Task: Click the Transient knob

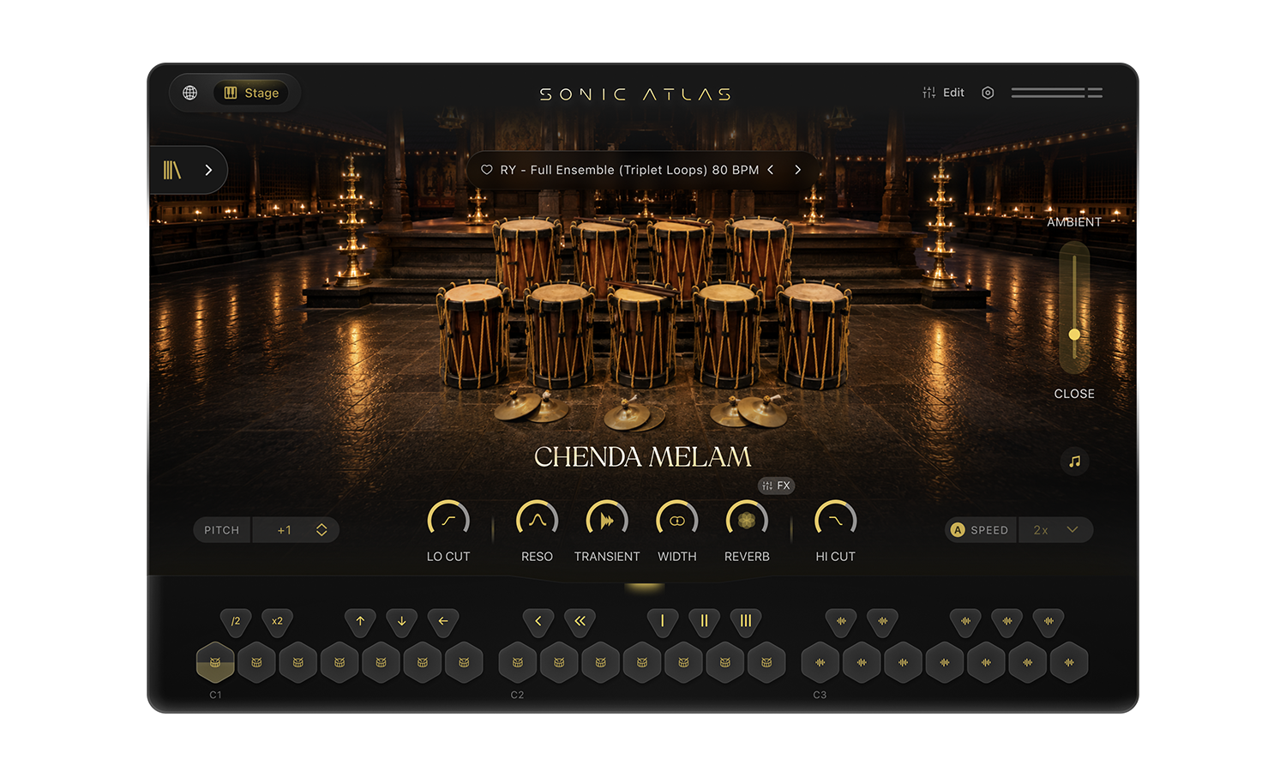Action: pyautogui.click(x=607, y=521)
